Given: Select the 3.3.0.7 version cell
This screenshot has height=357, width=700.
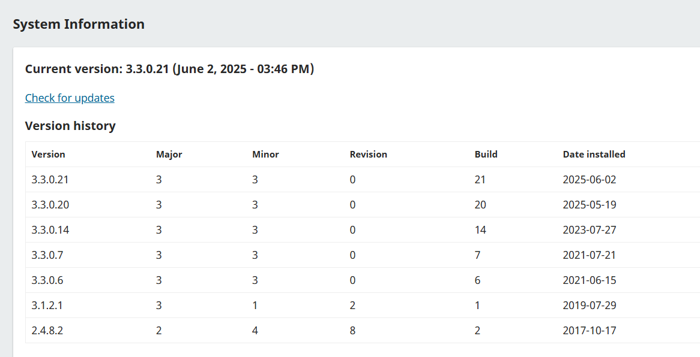Looking at the screenshot, I should tap(47, 255).
